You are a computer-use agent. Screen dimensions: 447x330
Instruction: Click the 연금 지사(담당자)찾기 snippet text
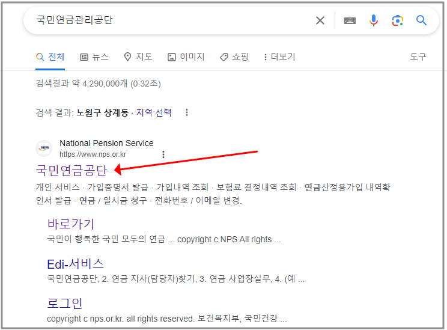(x=154, y=279)
